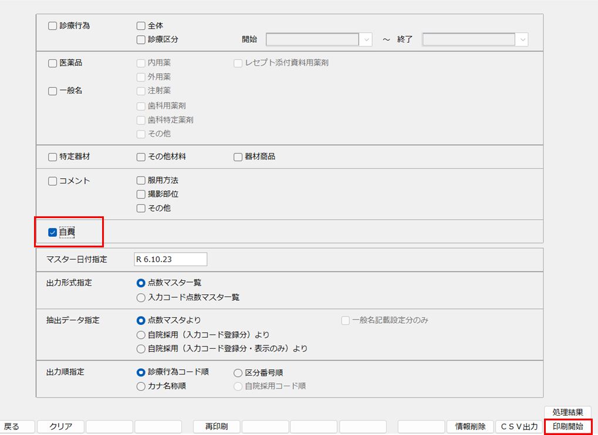The width and height of the screenshot is (598, 435).
Task: Choose 自院採用（入力コード登録分）より radio option
Action: [141, 335]
